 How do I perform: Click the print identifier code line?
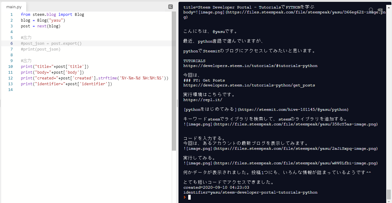pyautogui.click(x=67, y=84)
